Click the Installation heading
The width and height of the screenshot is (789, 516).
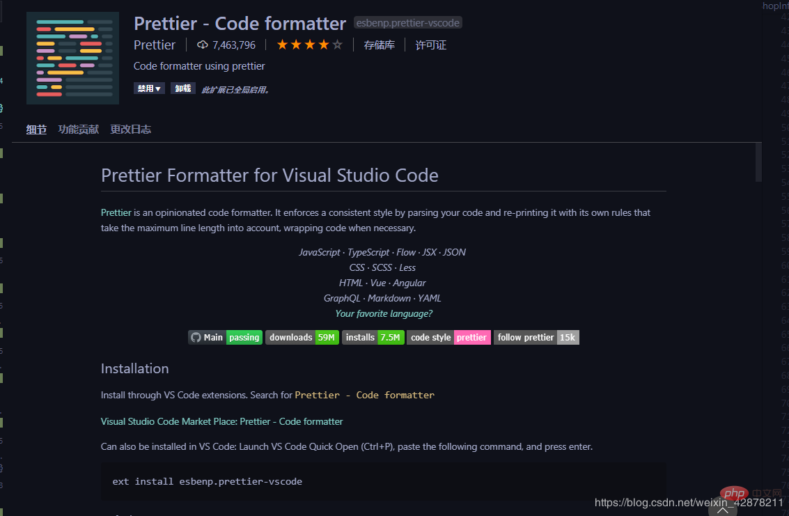pos(135,368)
